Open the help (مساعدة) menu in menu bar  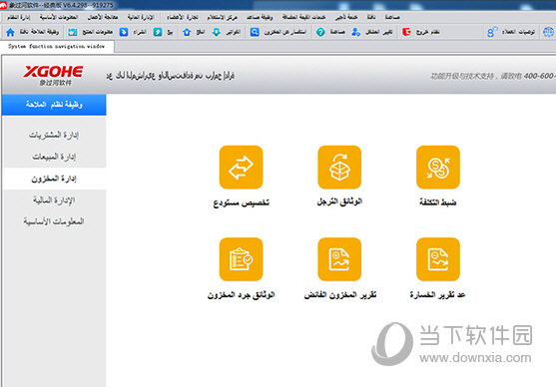392,17
